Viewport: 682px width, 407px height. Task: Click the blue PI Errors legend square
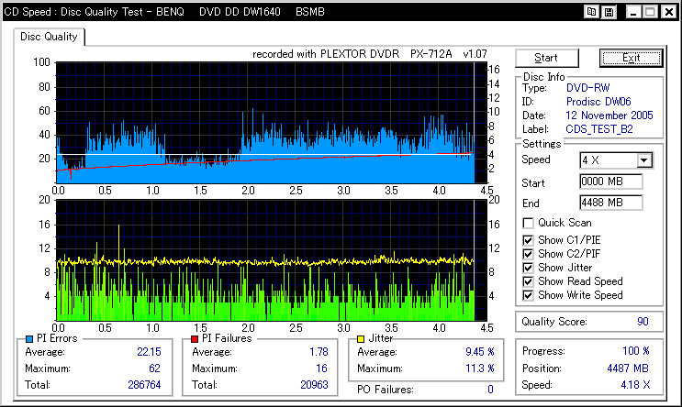pyautogui.click(x=29, y=339)
